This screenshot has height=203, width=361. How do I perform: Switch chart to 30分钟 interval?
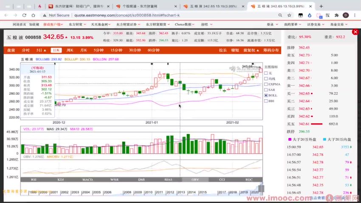click(135, 50)
